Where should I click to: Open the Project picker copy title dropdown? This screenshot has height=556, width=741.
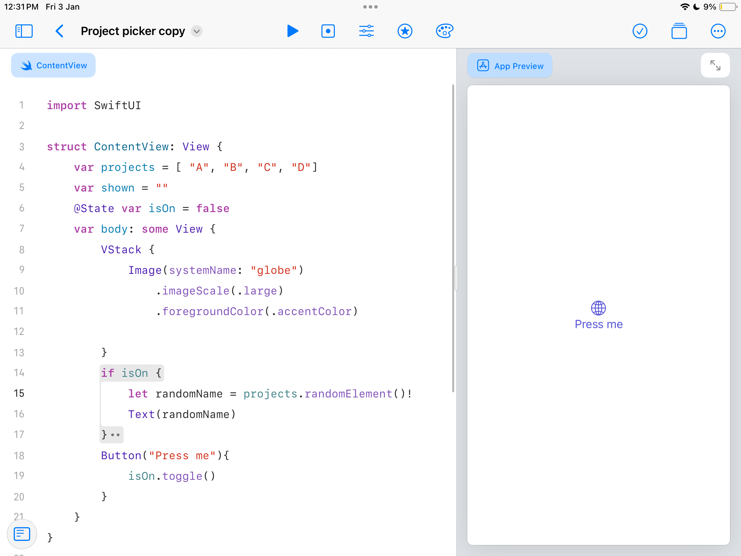click(x=197, y=31)
